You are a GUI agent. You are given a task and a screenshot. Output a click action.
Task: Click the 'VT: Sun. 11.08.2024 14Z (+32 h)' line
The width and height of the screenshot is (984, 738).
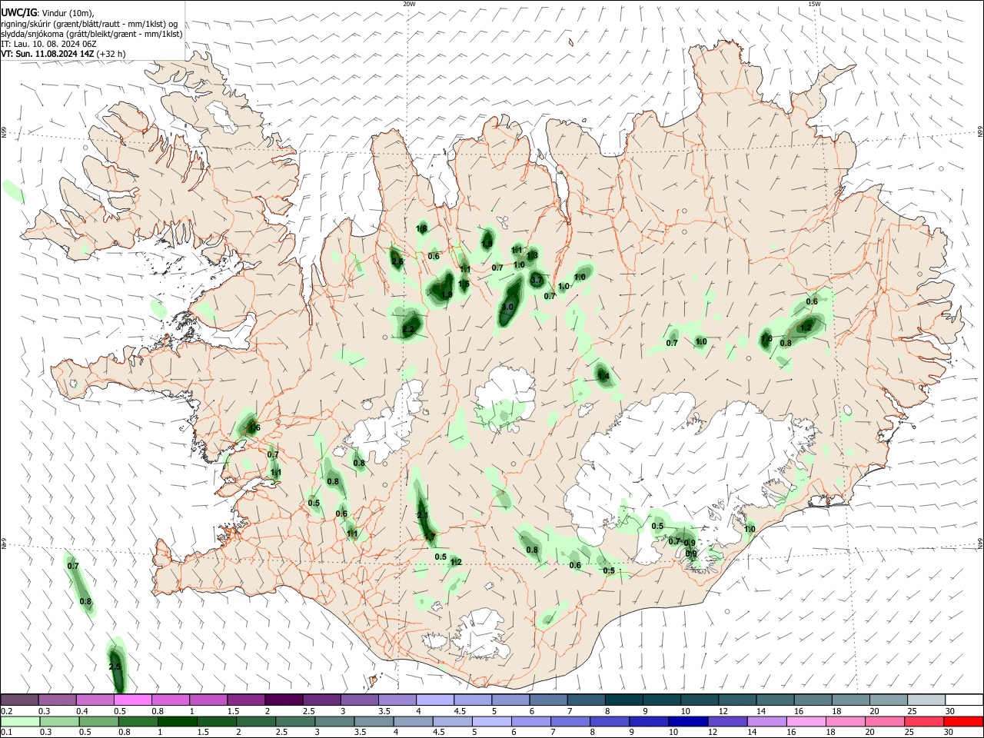tap(63, 54)
